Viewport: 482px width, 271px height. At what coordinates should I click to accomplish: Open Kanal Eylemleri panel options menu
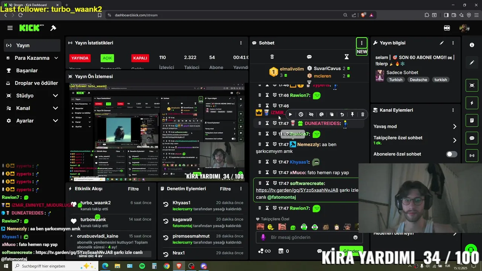point(453,110)
